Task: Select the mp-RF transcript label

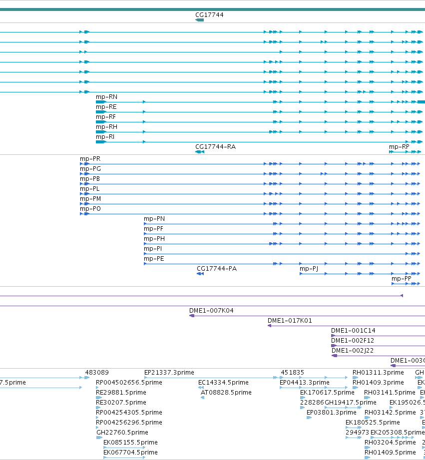Action: (x=106, y=117)
